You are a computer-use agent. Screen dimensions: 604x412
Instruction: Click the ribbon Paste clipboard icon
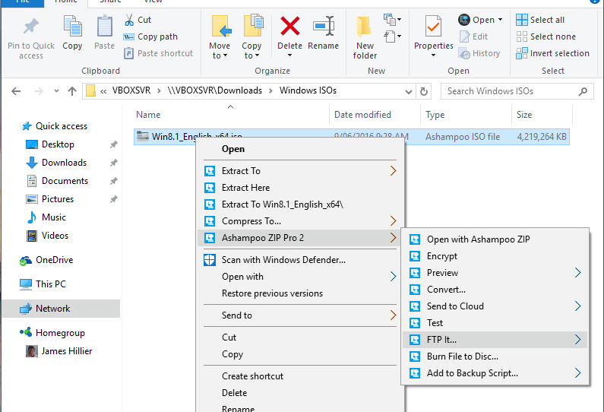point(104,26)
